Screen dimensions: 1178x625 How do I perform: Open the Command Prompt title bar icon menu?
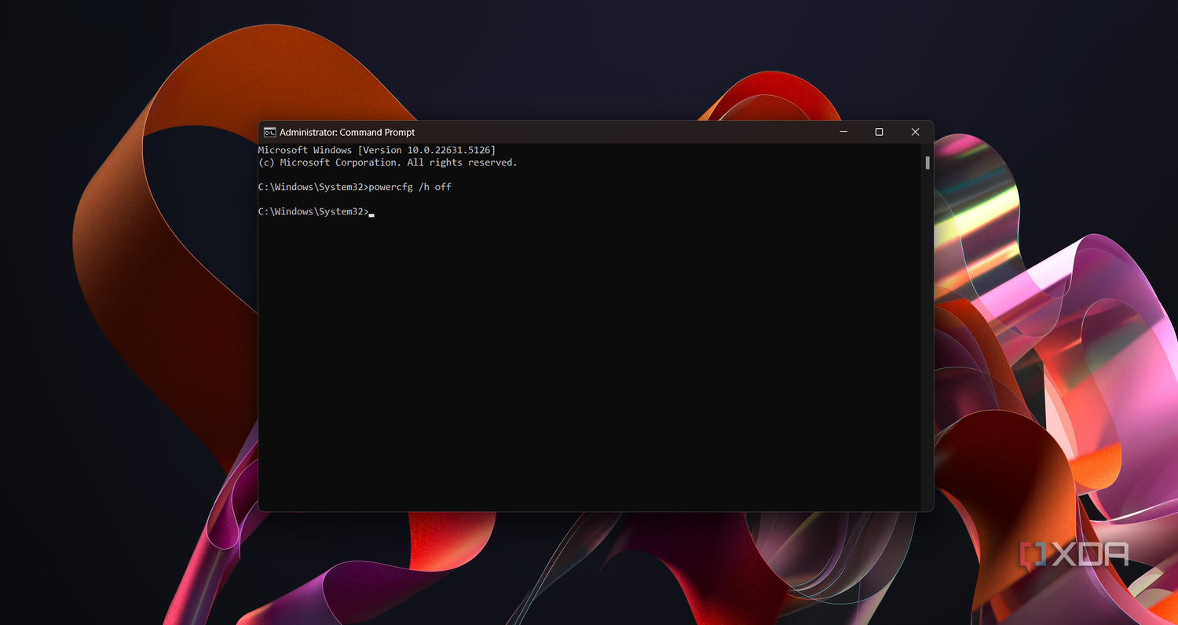(269, 132)
